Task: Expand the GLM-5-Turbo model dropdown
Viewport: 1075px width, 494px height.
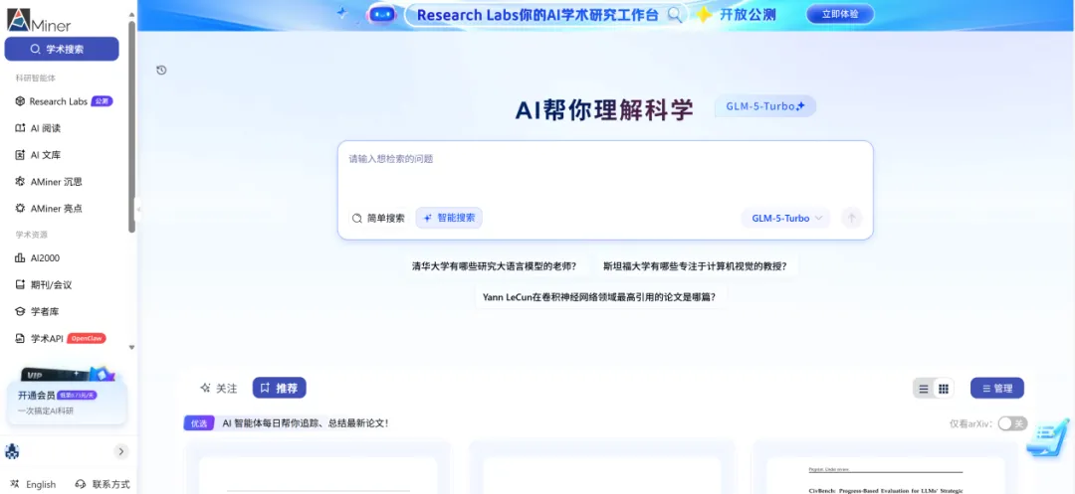Action: [x=785, y=219]
